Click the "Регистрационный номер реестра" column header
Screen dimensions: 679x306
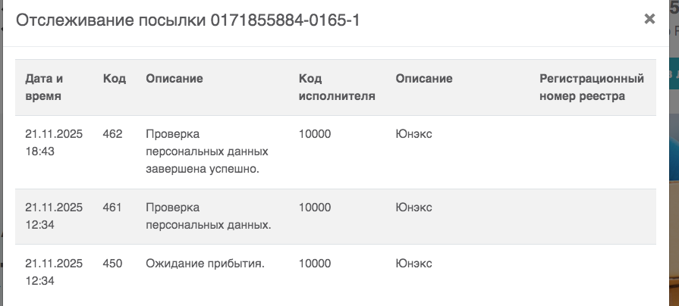(592, 87)
